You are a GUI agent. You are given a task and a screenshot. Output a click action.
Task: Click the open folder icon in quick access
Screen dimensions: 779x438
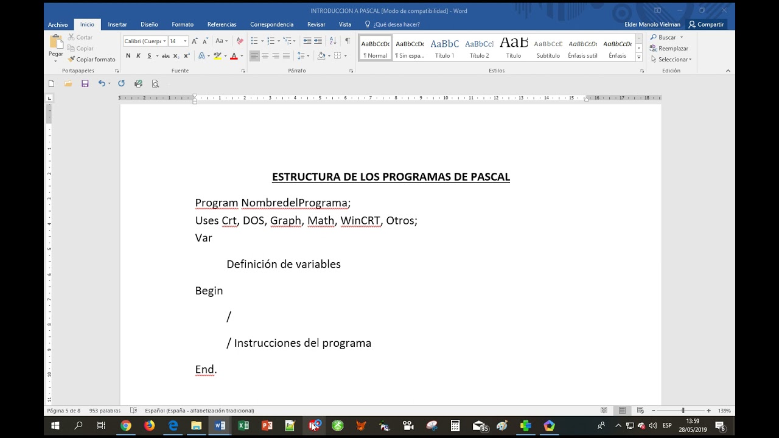point(68,84)
